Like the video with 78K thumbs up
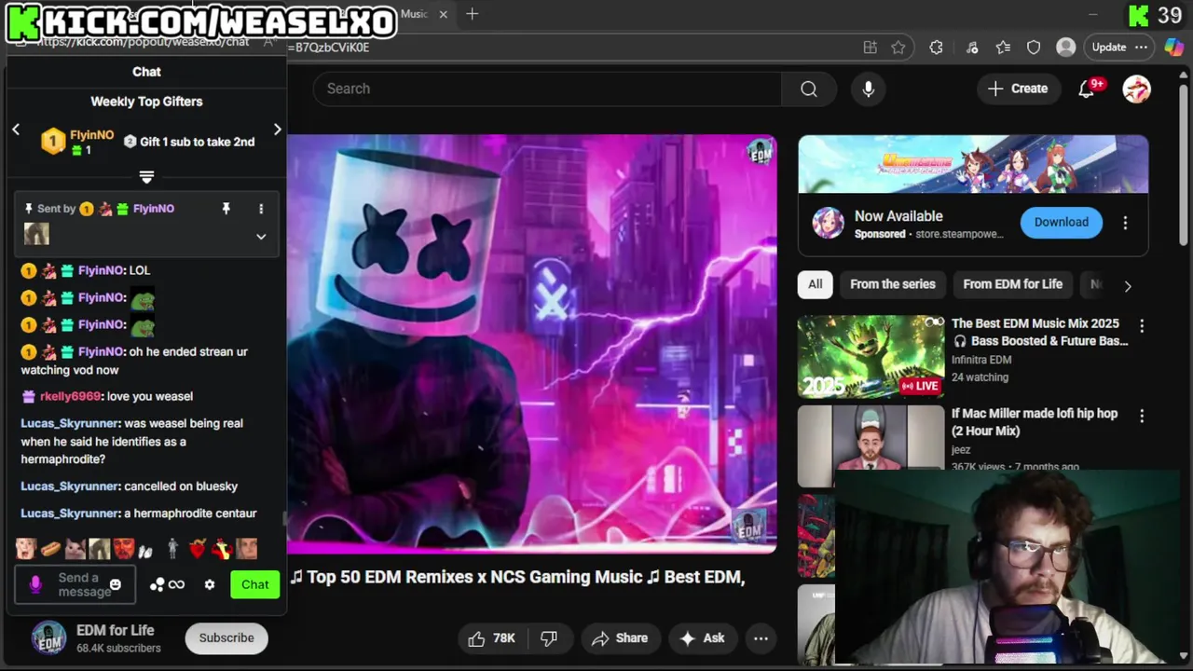This screenshot has width=1193, height=671. (491, 638)
